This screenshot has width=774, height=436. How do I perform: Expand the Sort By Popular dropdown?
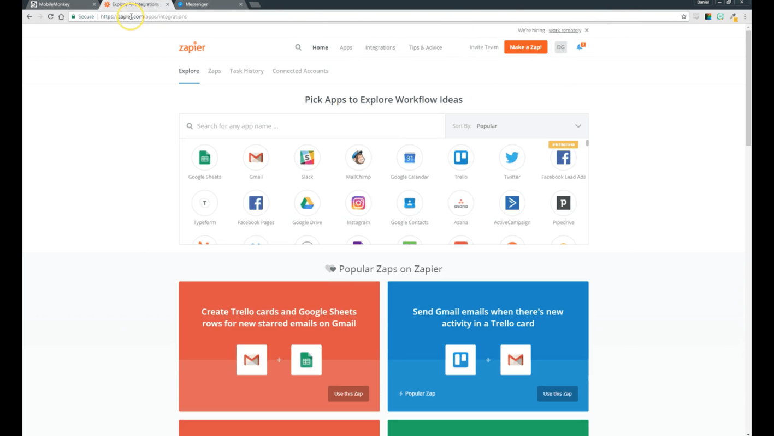coord(517,126)
